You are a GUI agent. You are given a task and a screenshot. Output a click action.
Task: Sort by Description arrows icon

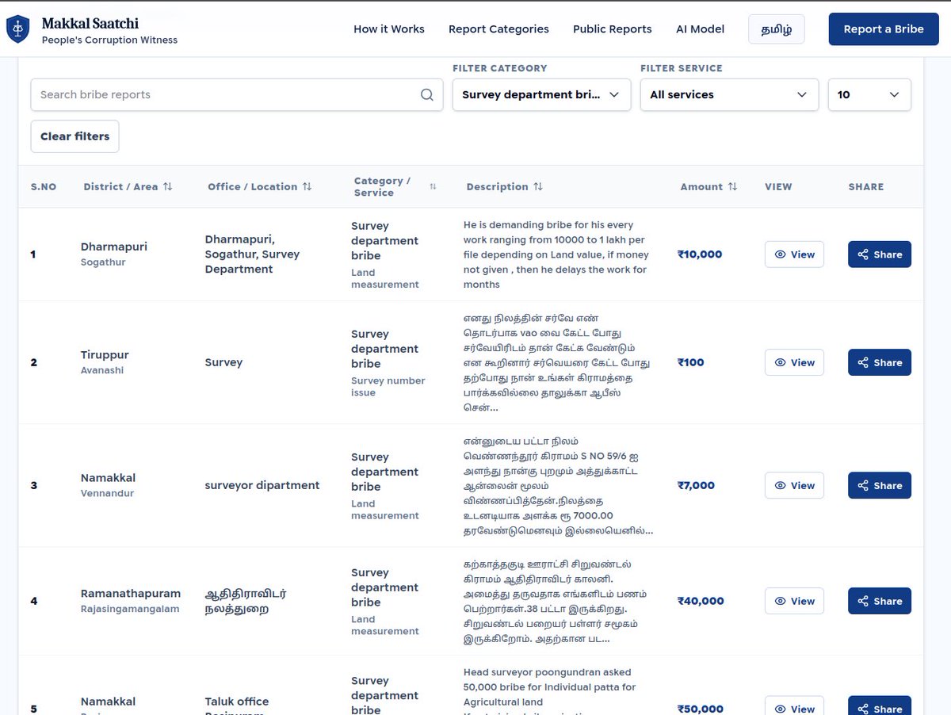coord(538,187)
